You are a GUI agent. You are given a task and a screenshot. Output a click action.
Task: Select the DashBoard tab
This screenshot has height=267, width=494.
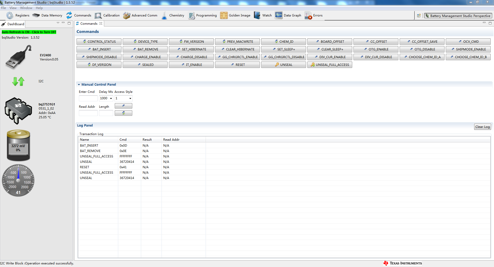coord(13,24)
